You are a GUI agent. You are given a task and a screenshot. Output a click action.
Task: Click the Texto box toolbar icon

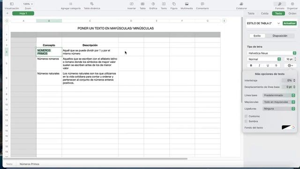(x=164, y=4)
